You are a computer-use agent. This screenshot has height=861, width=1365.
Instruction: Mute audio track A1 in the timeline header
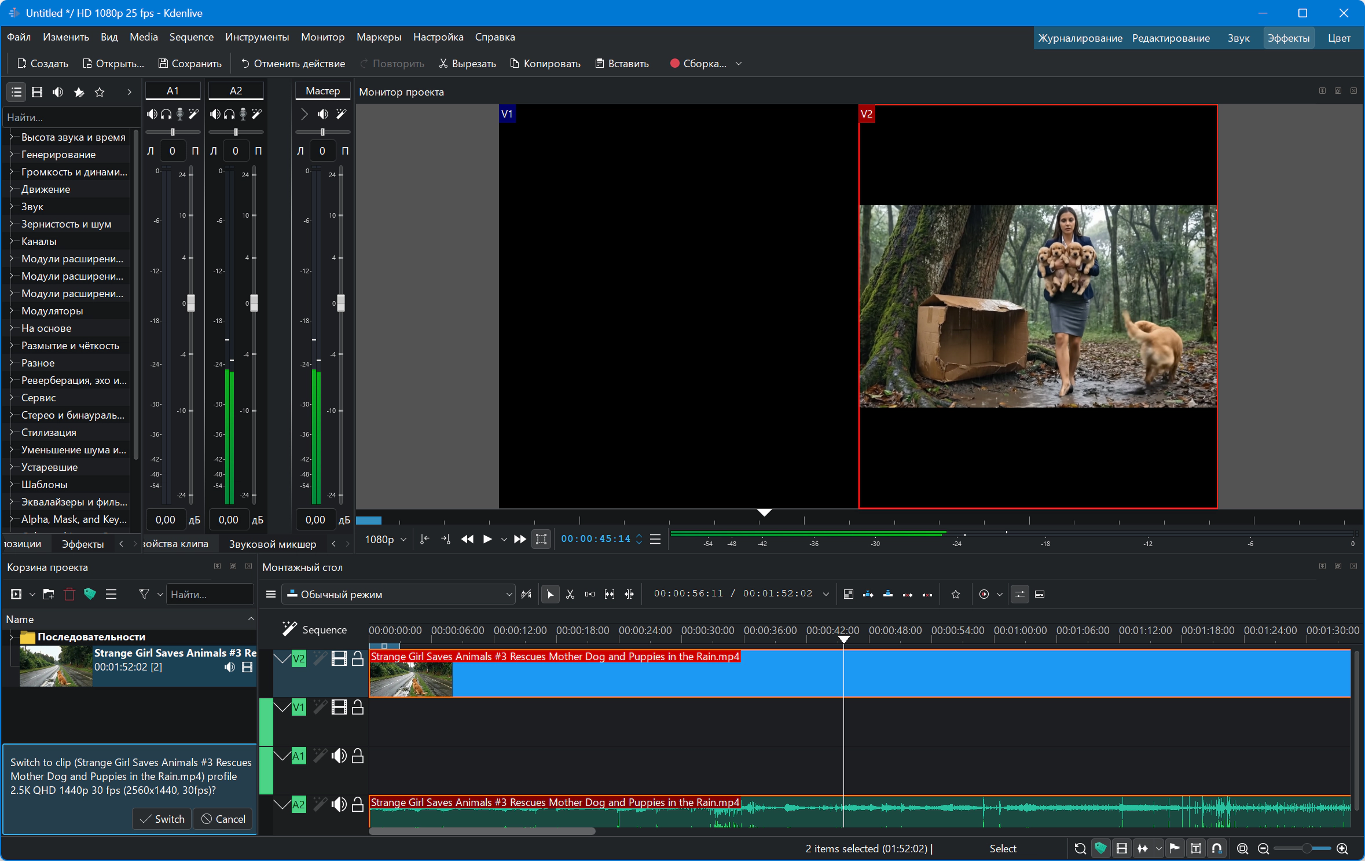[x=339, y=756]
